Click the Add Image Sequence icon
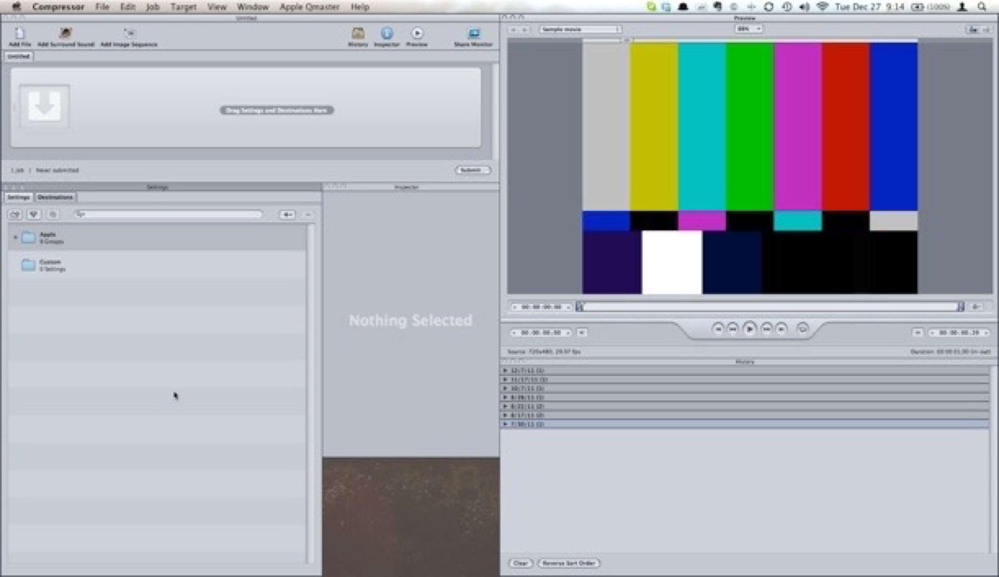 [129, 33]
